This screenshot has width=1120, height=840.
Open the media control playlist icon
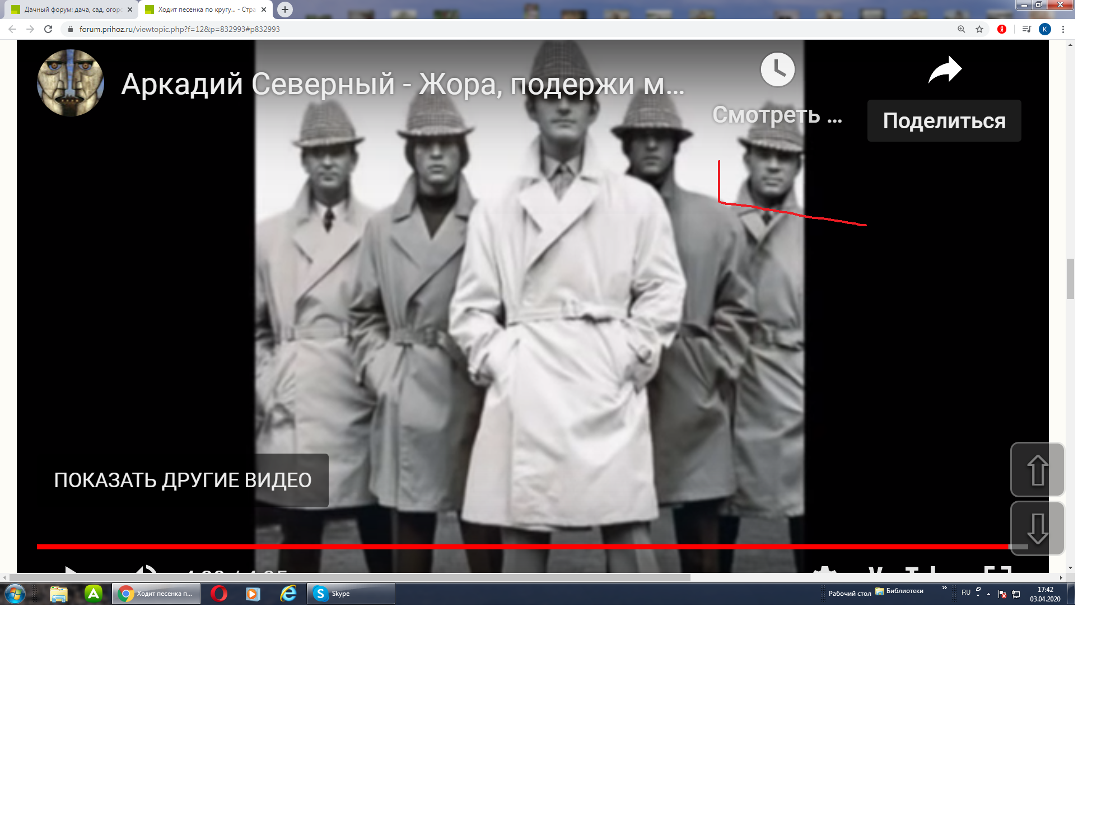tap(1026, 29)
